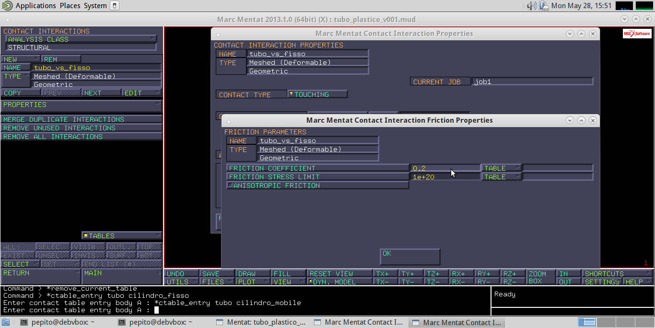The image size is (655, 328).
Task: Click the date and time clock
Action: [x=581, y=6]
